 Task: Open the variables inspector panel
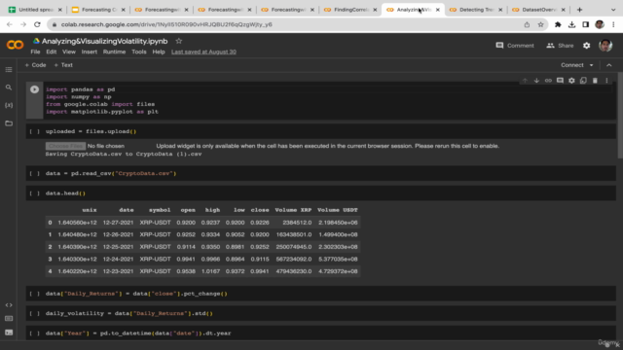pos(9,105)
